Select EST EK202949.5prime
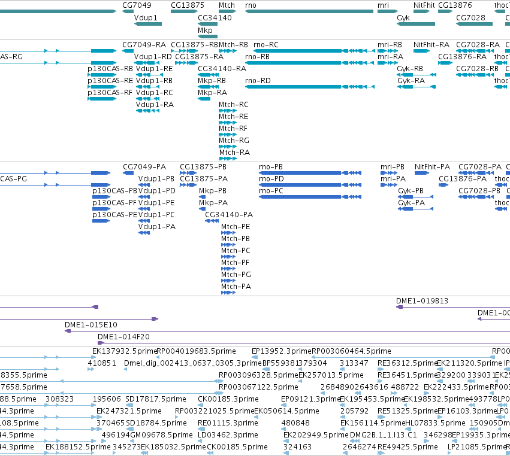The height and width of the screenshot is (456, 510). click(316, 435)
